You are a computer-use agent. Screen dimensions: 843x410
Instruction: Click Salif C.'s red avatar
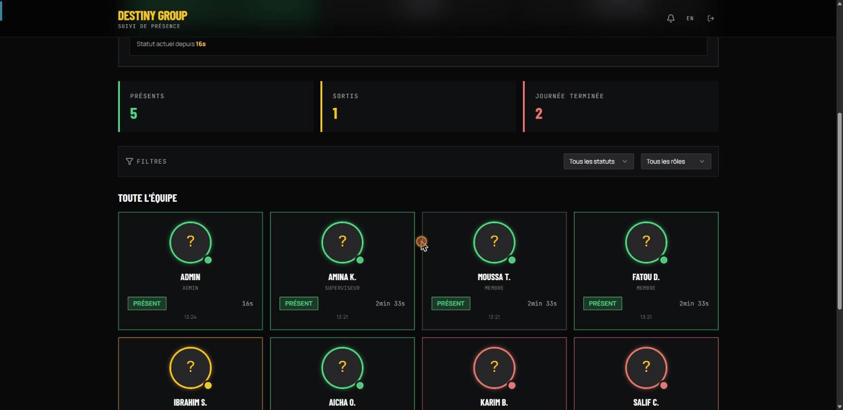(646, 368)
